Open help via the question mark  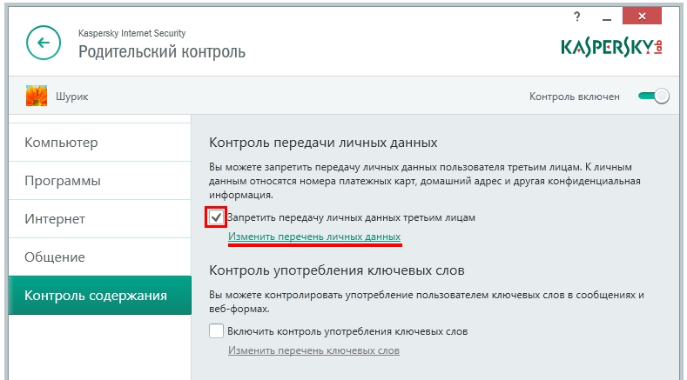[576, 17]
